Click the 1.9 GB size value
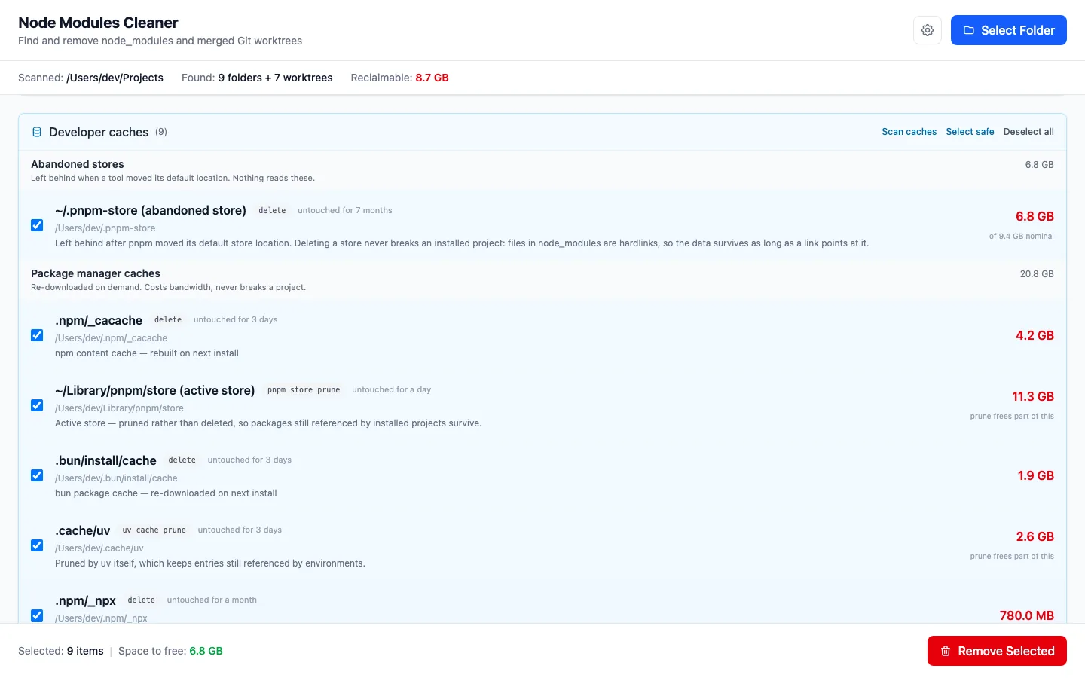 [x=1036, y=475]
